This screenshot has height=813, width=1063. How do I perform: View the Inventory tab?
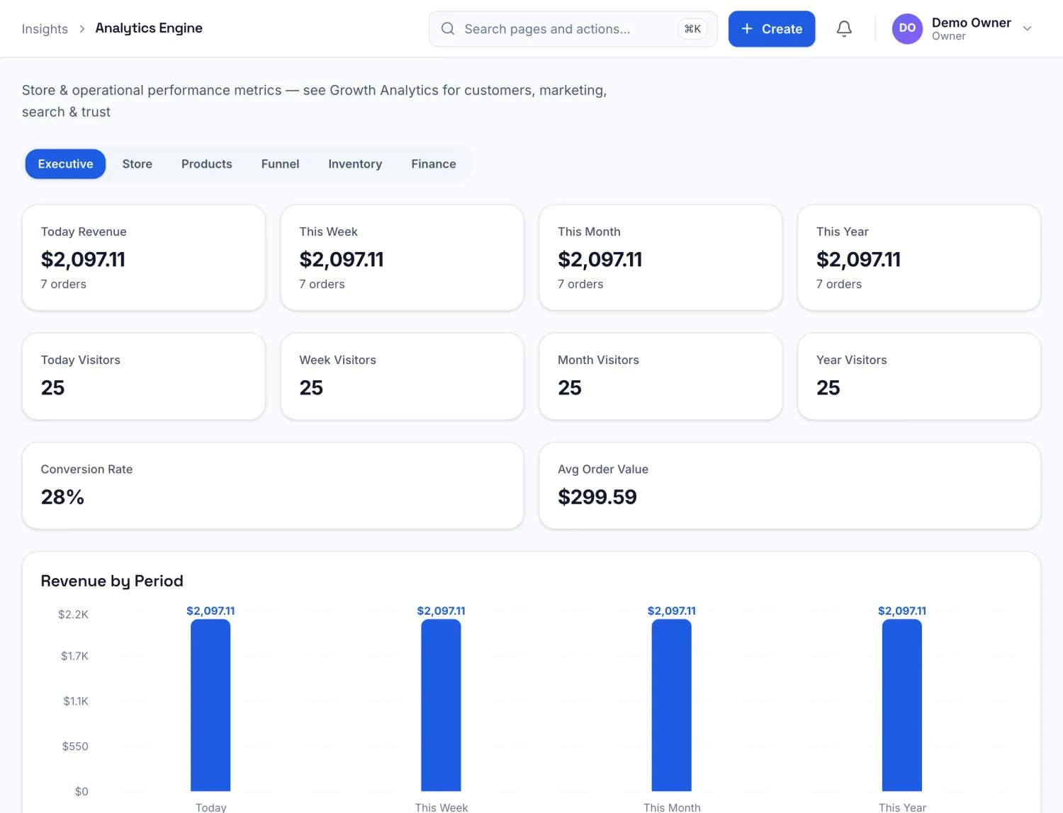[355, 164]
